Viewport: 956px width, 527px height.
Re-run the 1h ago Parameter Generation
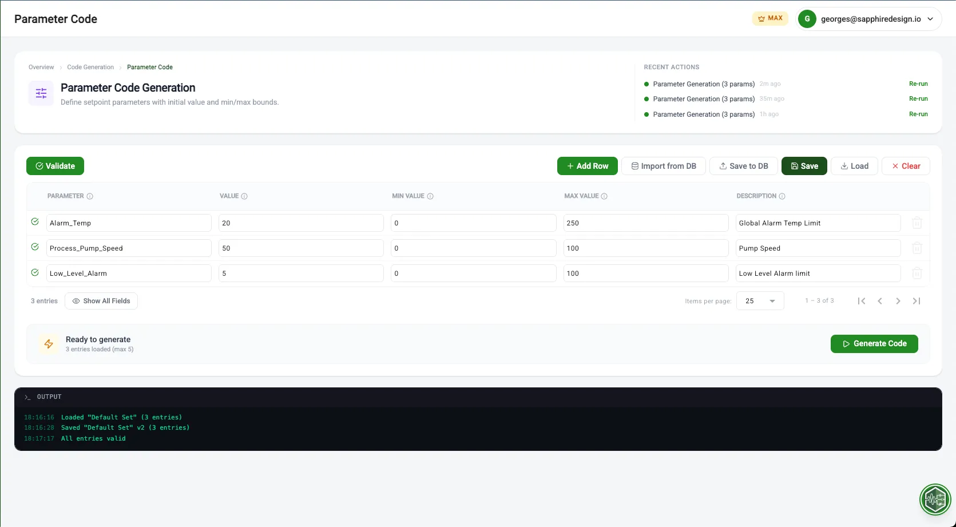pos(918,114)
